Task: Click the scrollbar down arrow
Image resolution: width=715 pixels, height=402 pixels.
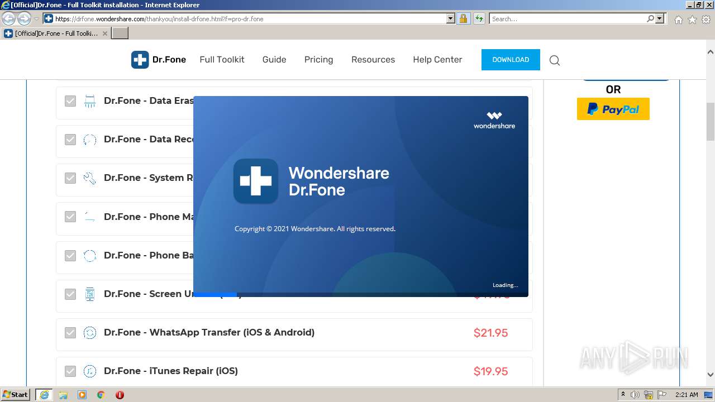Action: coord(711,375)
